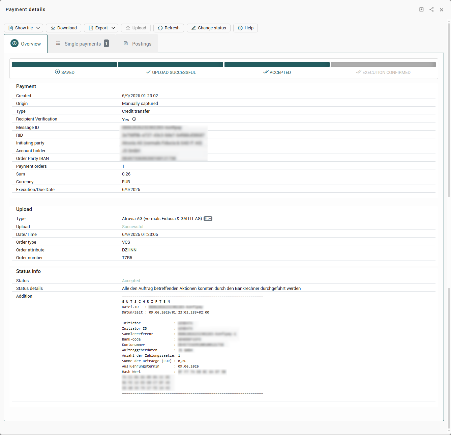Click the Sum value 0.26
Screen dimensions: 451x435
click(126, 174)
